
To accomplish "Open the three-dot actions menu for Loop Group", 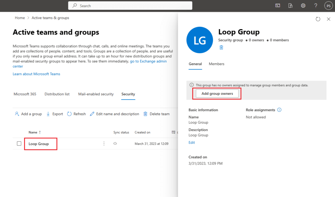I will 104,143.
